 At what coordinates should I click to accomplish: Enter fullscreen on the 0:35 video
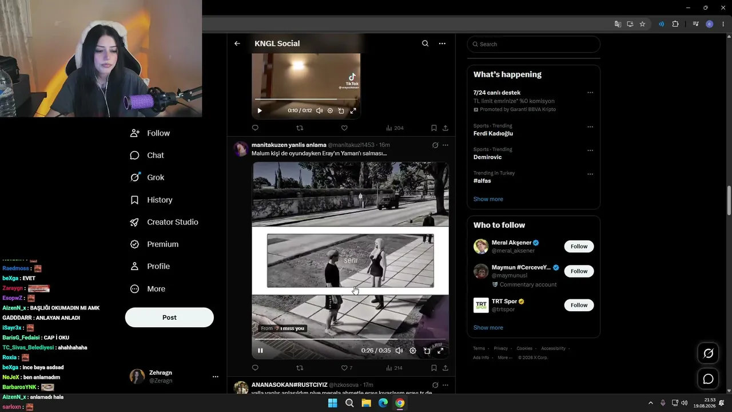coord(440,351)
